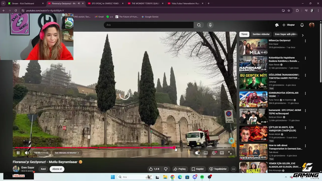The image size is (322, 181).
Task: Click the Abone ol subscribe button
Action: pos(57,169)
